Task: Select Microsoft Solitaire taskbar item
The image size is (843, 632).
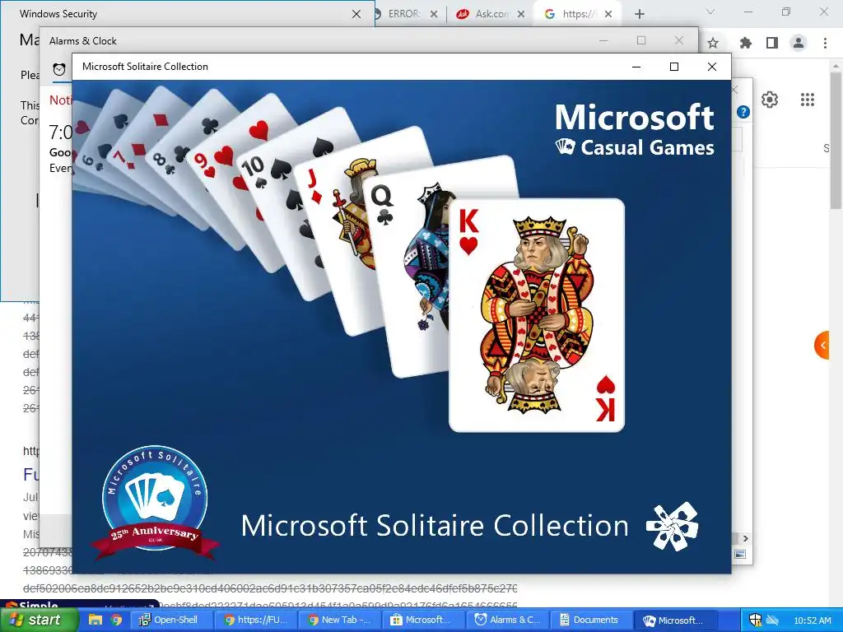Action: (675, 620)
